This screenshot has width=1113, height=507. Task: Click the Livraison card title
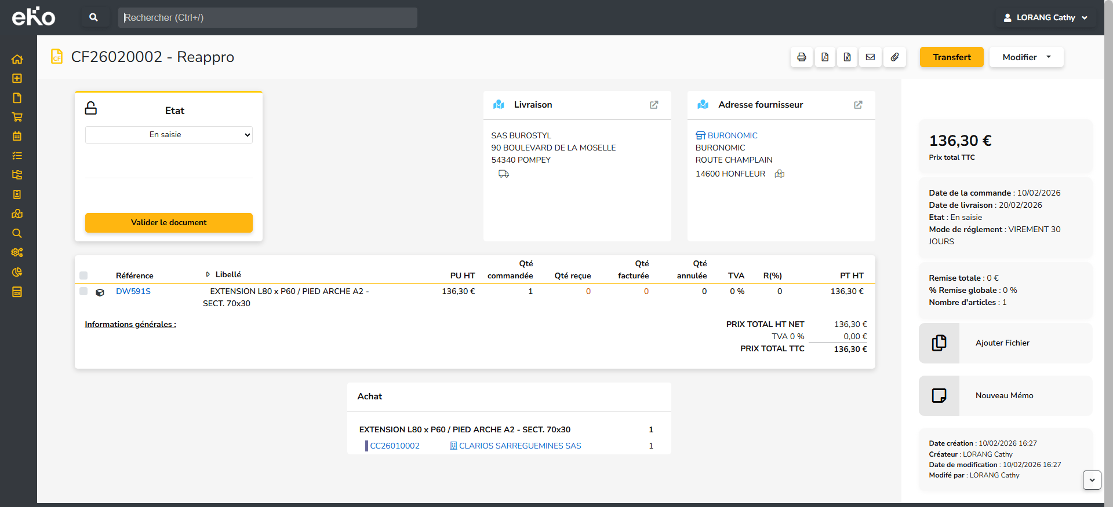tap(533, 105)
